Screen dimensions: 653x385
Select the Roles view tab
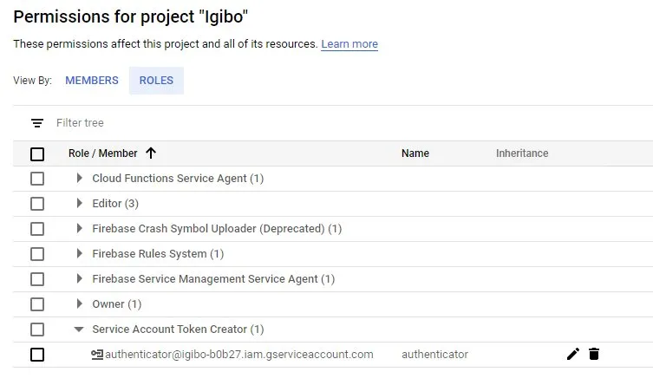point(156,81)
